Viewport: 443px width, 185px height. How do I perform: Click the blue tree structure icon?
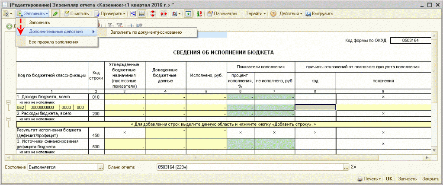click(133, 13)
